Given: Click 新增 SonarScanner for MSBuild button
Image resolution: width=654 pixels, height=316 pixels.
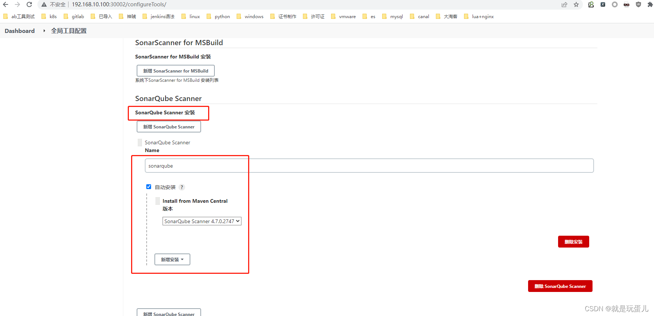Looking at the screenshot, I should (x=176, y=71).
